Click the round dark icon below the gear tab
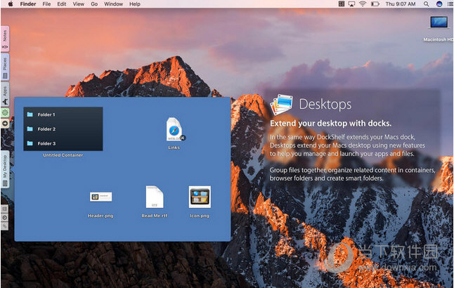 pos(5,124)
